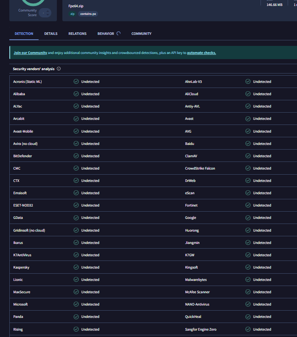Click the Huorong vendor name
The height and width of the screenshot is (337, 297).
pyautogui.click(x=192, y=230)
